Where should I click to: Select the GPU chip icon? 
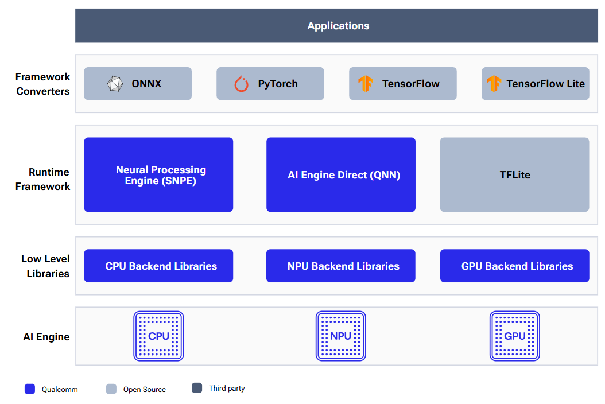point(515,336)
